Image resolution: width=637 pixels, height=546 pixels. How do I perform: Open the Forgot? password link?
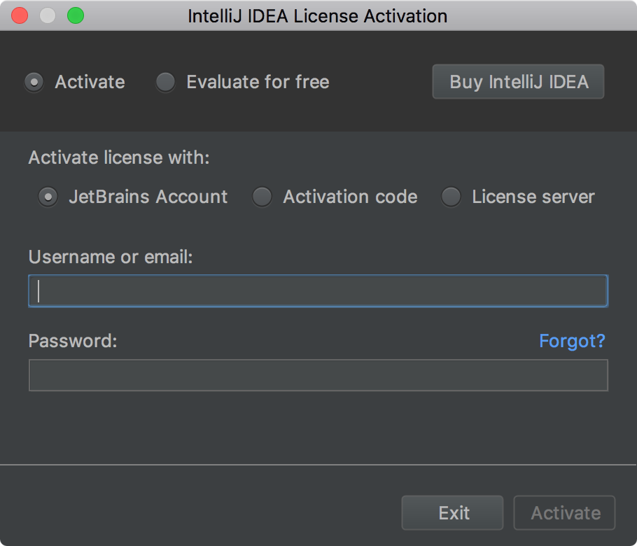[x=572, y=341]
